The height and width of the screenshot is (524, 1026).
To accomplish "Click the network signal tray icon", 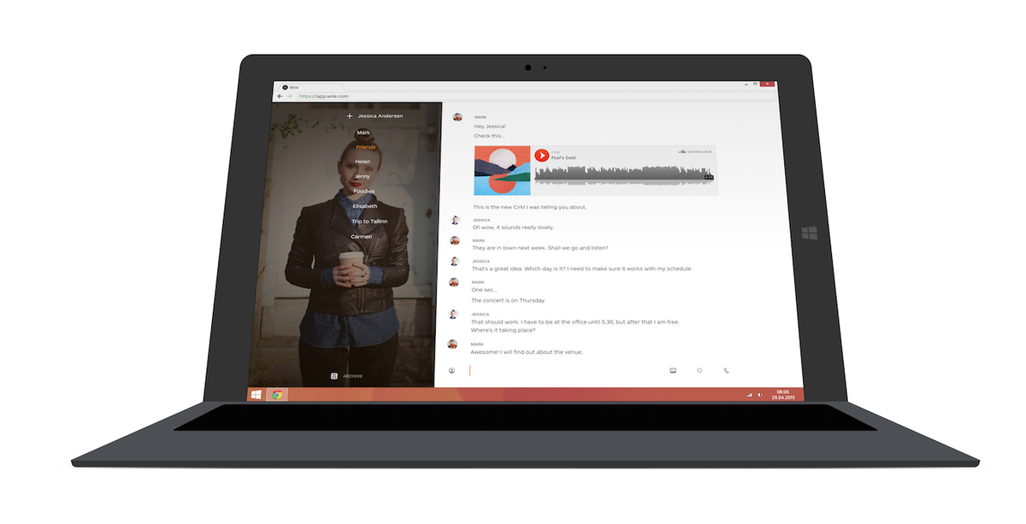I will click(x=749, y=395).
